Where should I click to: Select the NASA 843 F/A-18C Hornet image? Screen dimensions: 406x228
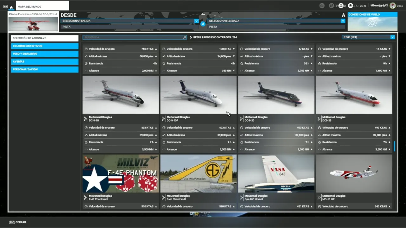276,174
